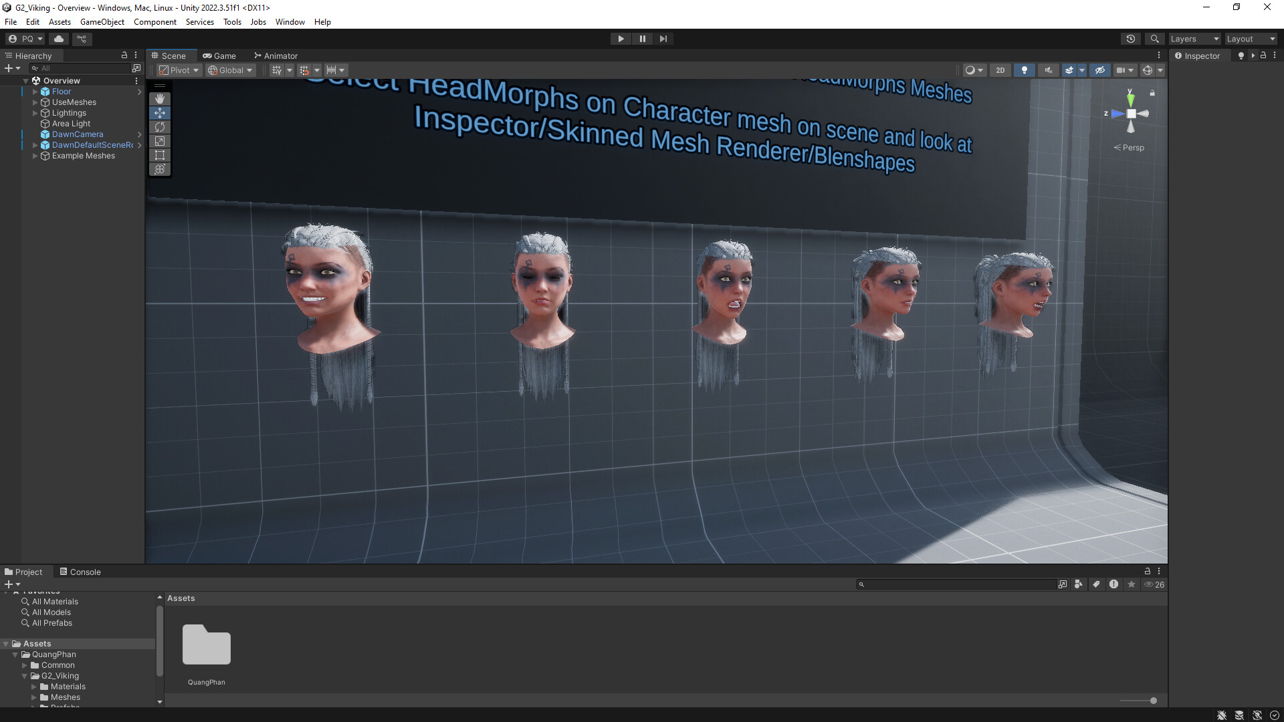Toggle Project panel lock
1284x722 pixels.
(x=1148, y=572)
